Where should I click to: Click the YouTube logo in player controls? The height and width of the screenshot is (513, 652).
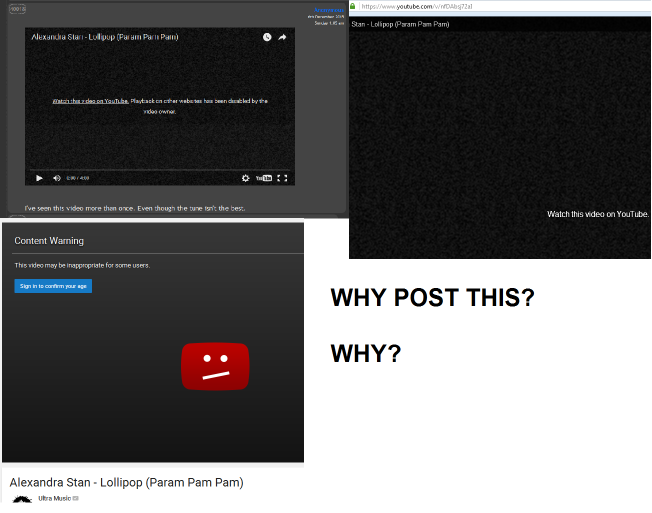click(264, 178)
